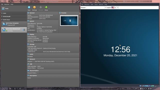Open View menu in the VM window
The width and height of the screenshot is (160, 90).
pos(92,4)
